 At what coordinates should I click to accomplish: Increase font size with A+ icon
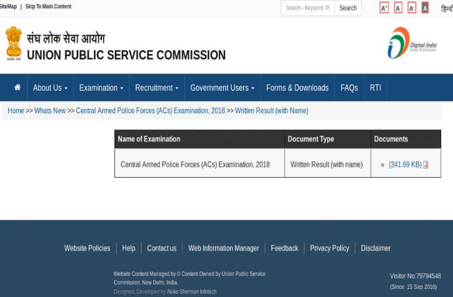[x=384, y=8]
